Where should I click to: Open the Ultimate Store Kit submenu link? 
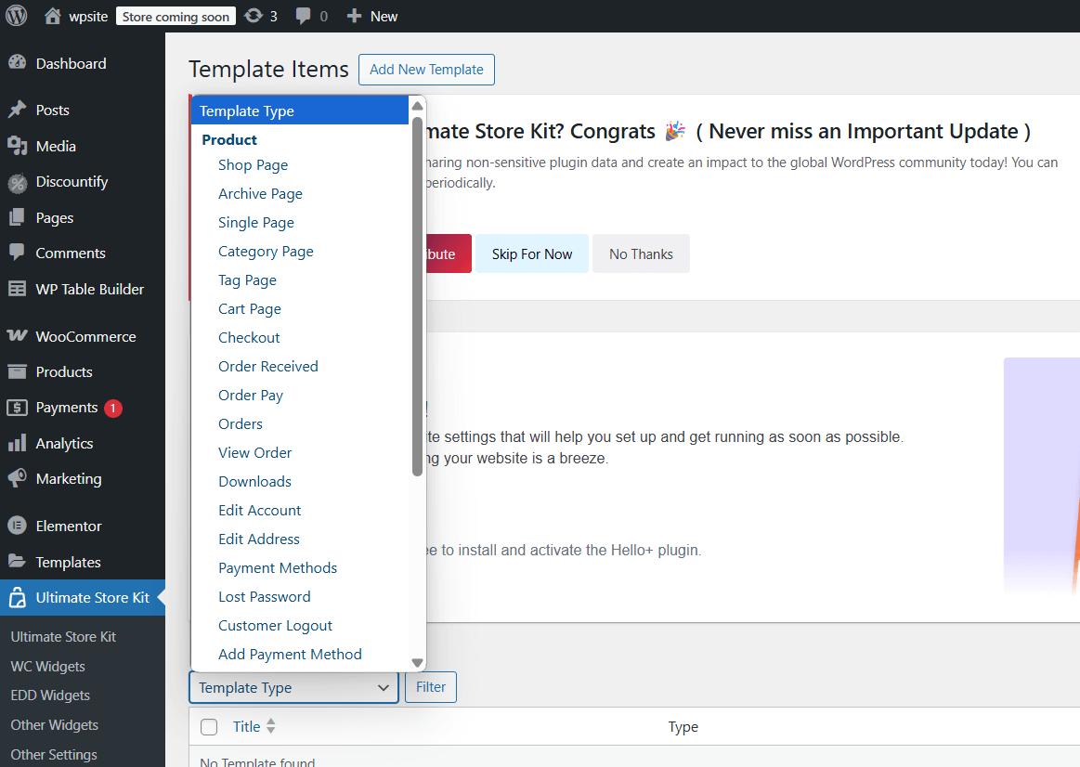[63, 637]
